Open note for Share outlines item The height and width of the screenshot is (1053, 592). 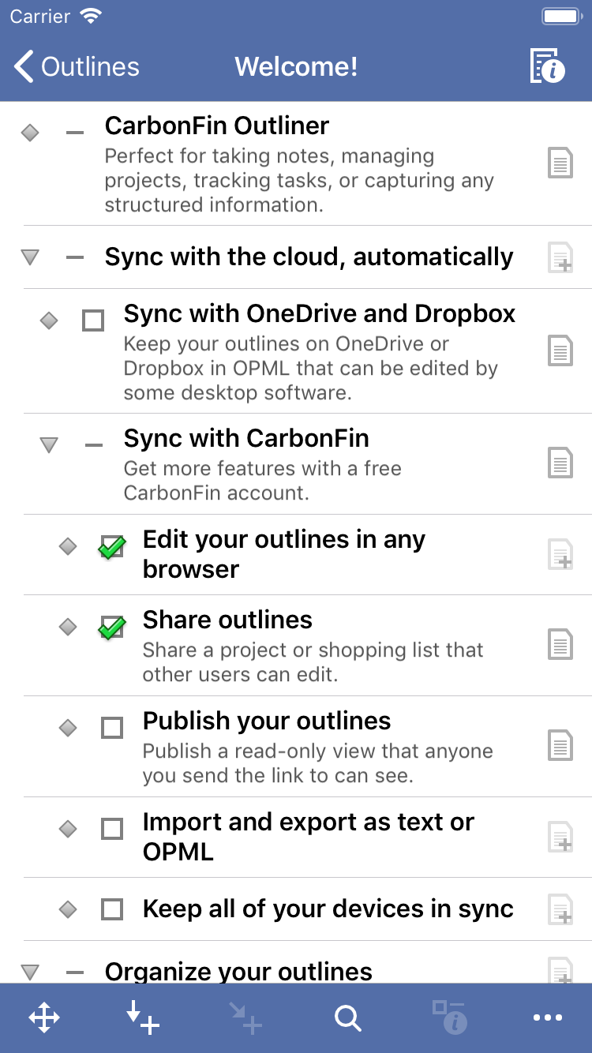560,645
